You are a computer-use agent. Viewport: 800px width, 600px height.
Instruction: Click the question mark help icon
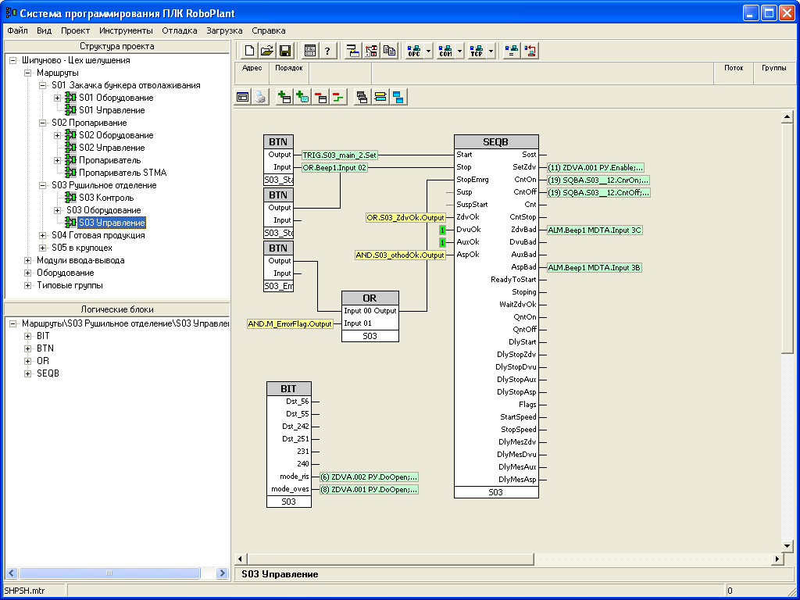[x=327, y=52]
